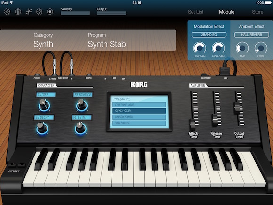Tap the Wi-Fi icon in the status bar
The width and height of the screenshot is (273, 205).
point(11,2)
